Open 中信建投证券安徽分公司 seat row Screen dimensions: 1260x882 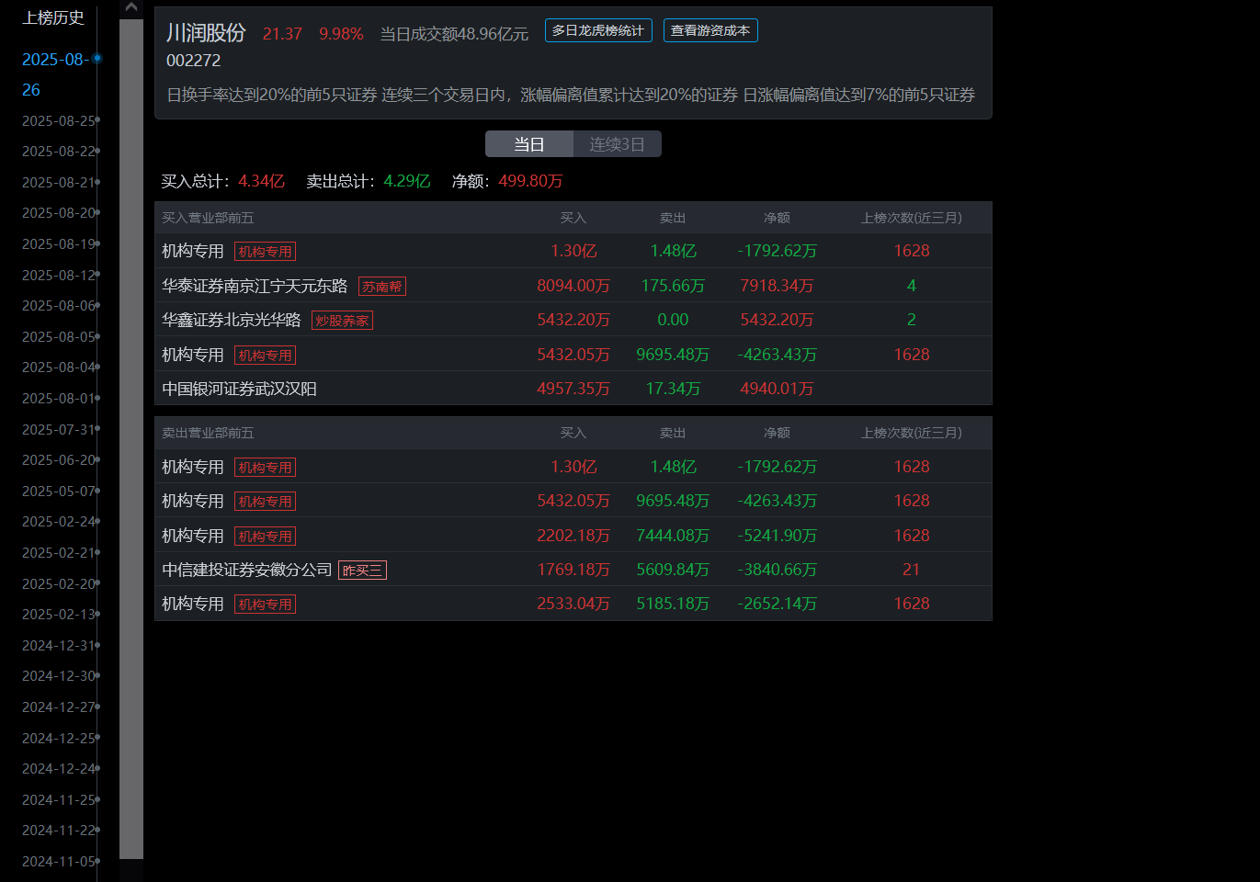click(x=573, y=570)
